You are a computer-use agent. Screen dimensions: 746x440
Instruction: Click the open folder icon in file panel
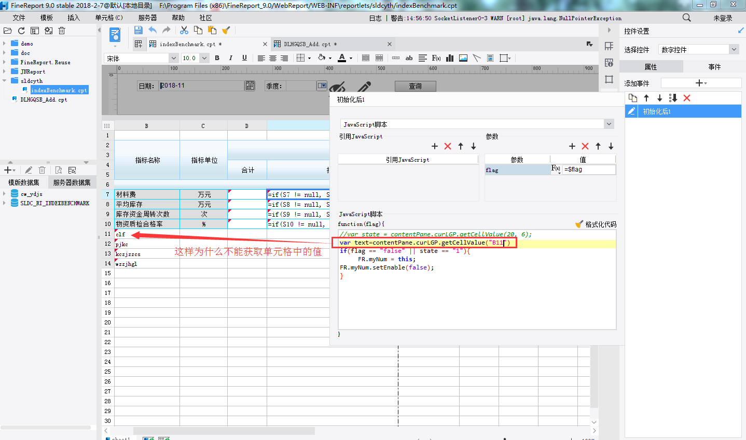7,31
